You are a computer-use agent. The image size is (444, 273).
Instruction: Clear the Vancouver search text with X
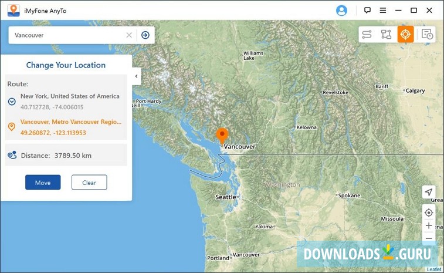(x=129, y=35)
